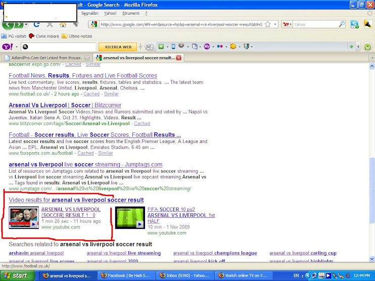The height and width of the screenshot is (281, 375).
Task: Click the RICERCA WEB button
Action: tap(118, 47)
